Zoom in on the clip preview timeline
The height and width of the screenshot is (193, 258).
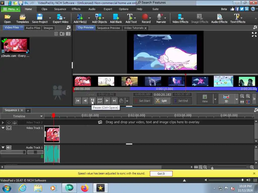pos(248,96)
